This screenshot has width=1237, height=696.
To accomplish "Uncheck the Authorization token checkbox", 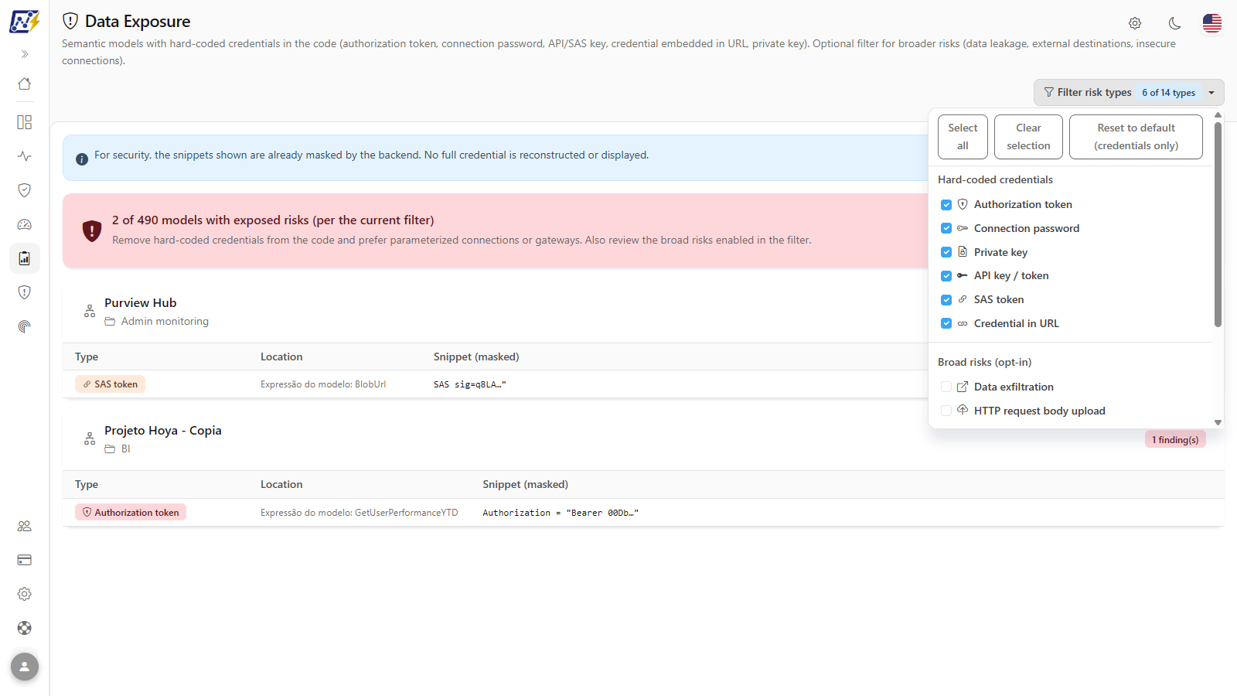I will [x=946, y=205].
